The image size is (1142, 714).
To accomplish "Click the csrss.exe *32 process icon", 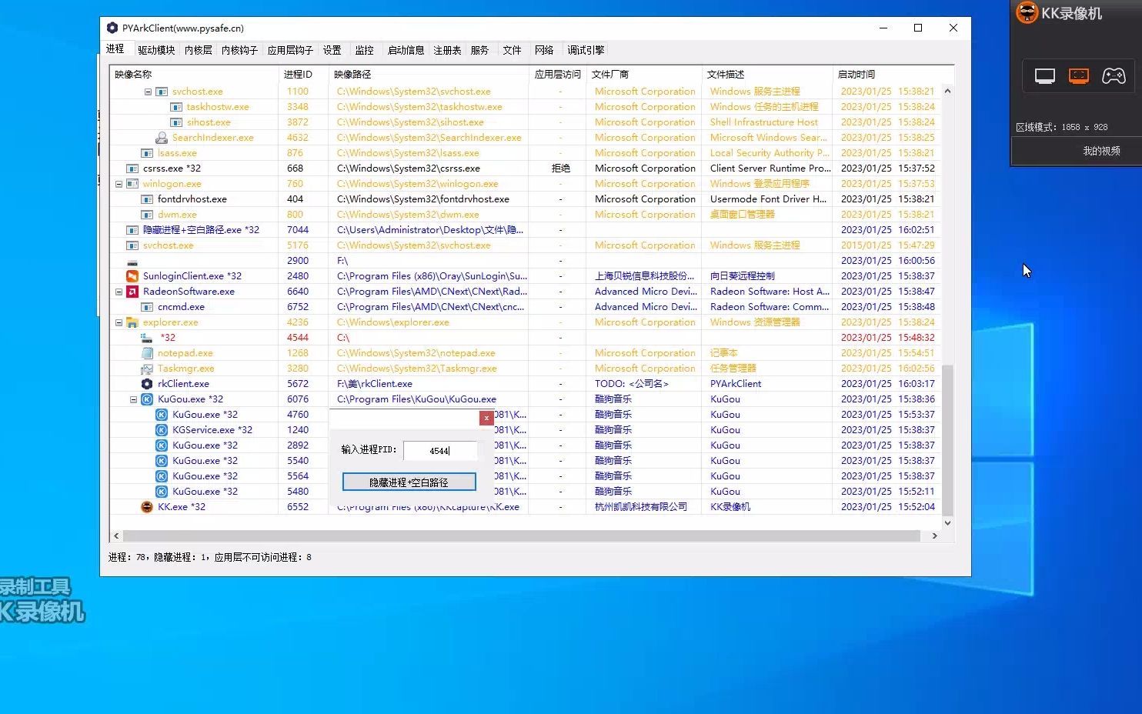I will point(132,168).
